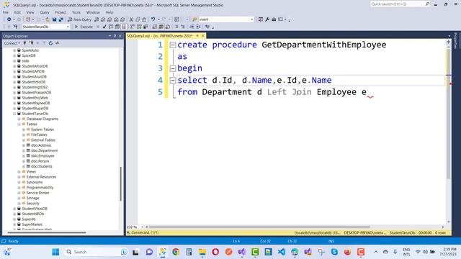This screenshot has width=461, height=259.
Task: Select the SparkAuto database
Action: point(30,50)
